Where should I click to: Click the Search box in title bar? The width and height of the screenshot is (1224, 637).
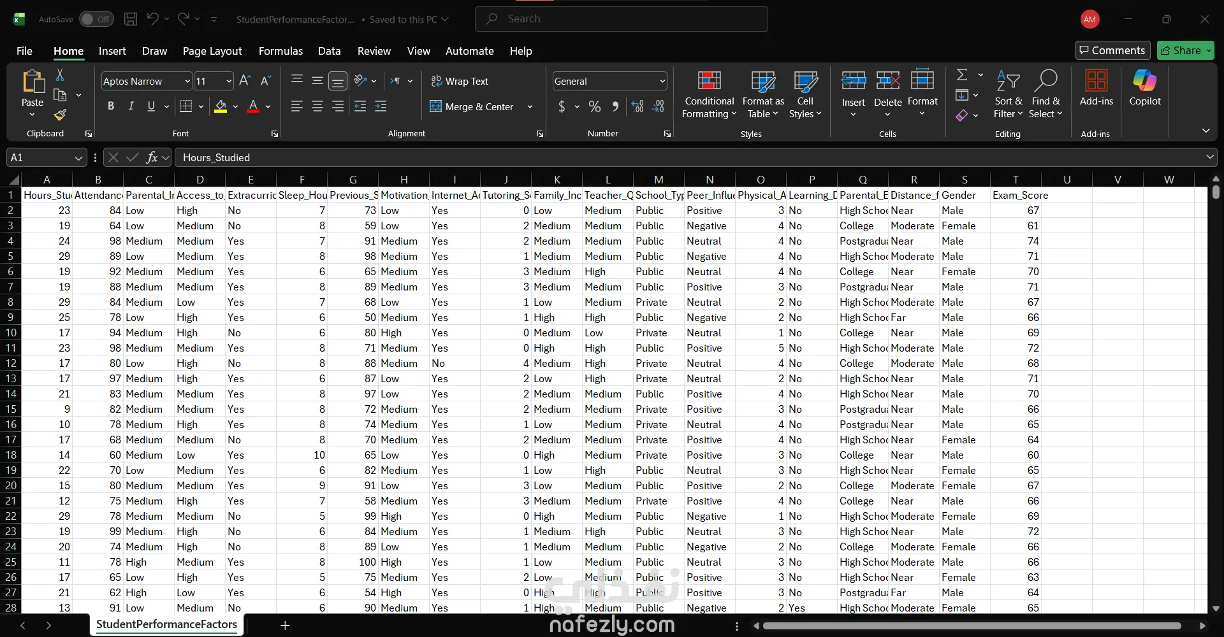621,19
